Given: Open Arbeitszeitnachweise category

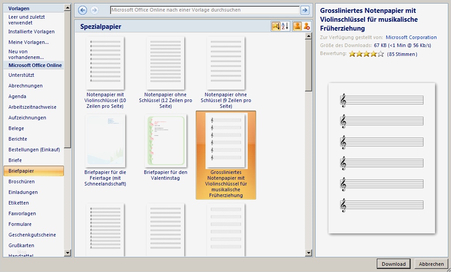Looking at the screenshot, I should click(32, 107).
